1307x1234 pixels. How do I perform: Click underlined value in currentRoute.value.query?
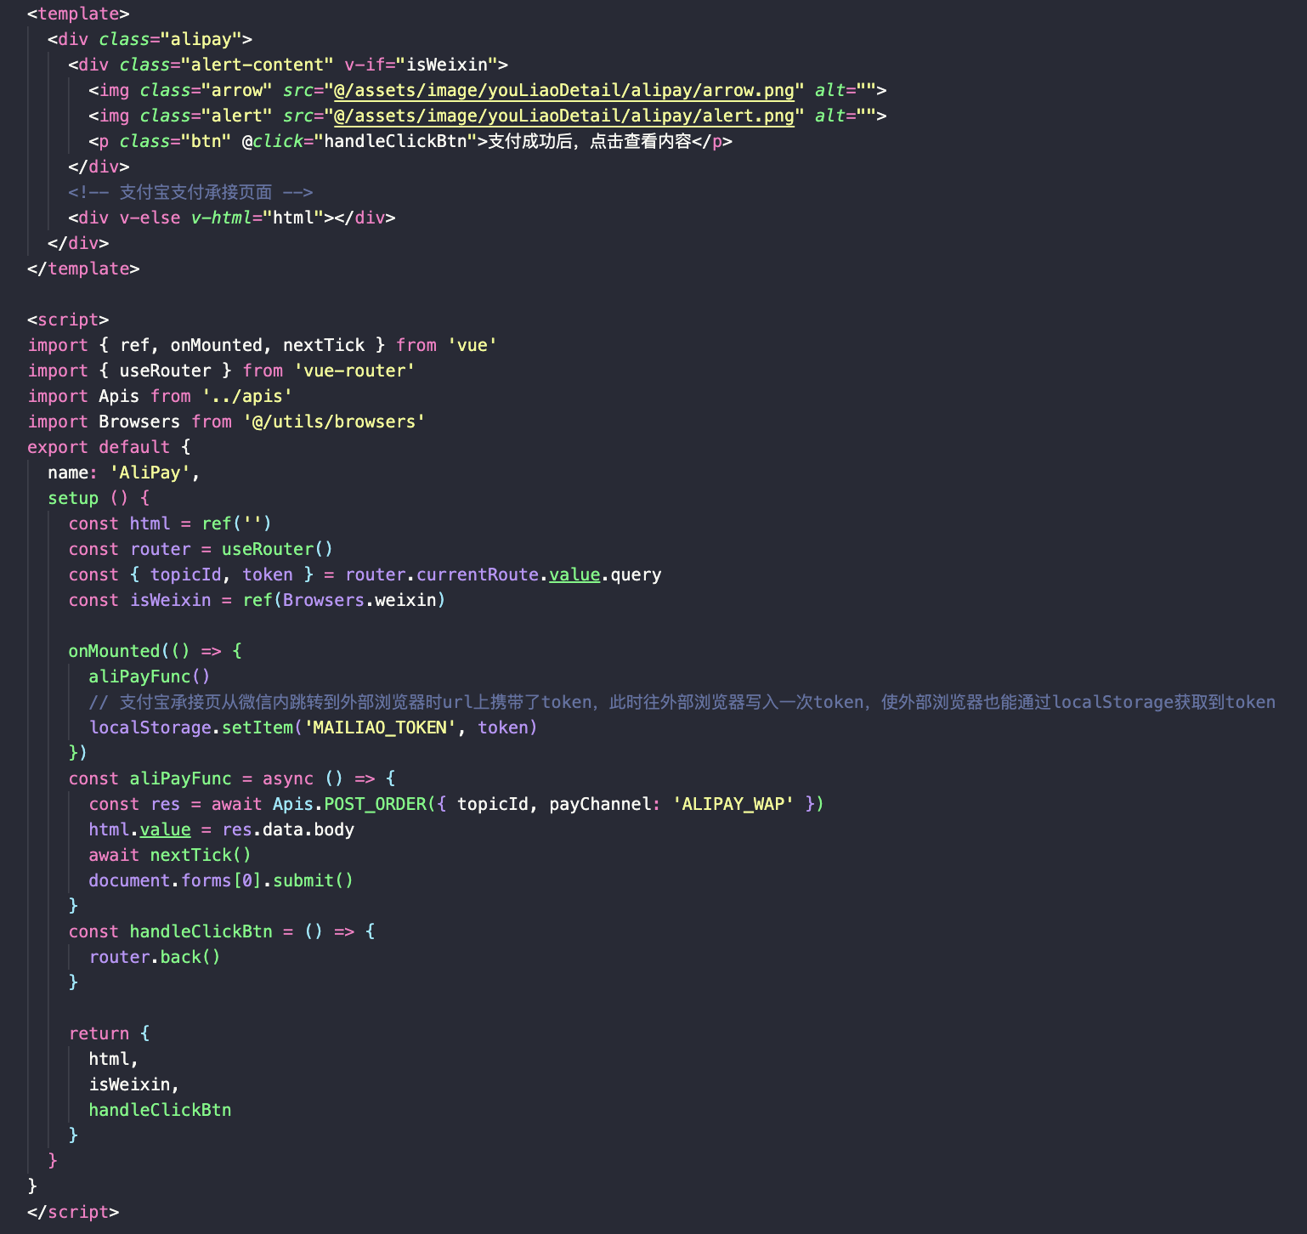[574, 575]
